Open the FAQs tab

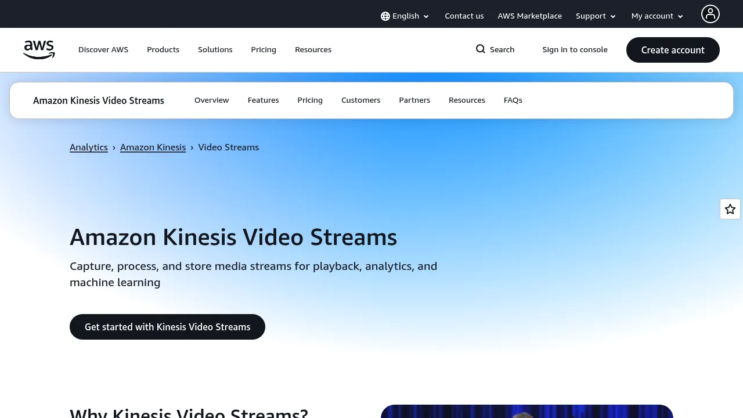point(513,100)
